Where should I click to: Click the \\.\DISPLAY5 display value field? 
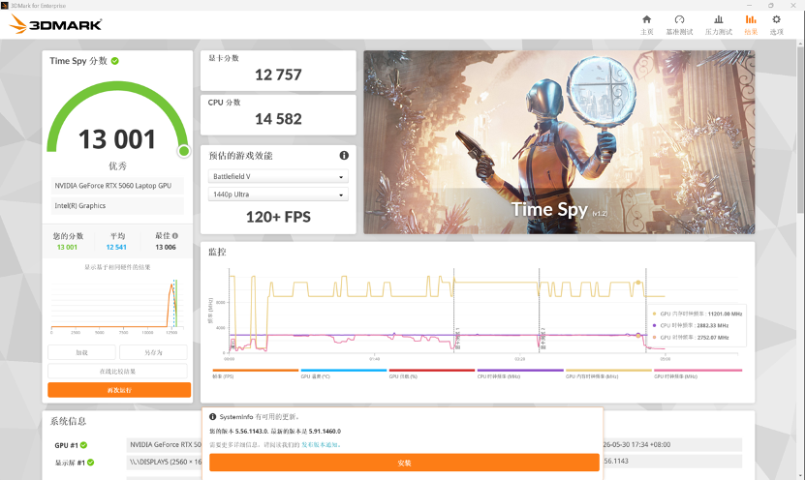[164, 462]
